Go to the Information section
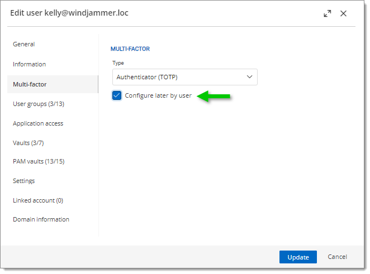The height and width of the screenshot is (274, 370). [x=29, y=64]
